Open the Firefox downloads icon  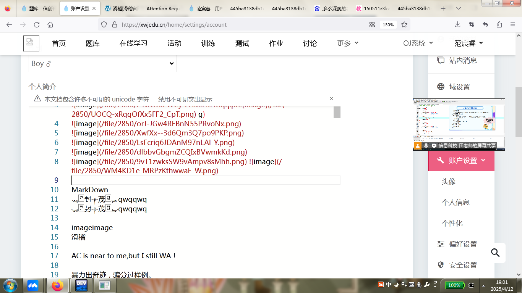pyautogui.click(x=457, y=24)
